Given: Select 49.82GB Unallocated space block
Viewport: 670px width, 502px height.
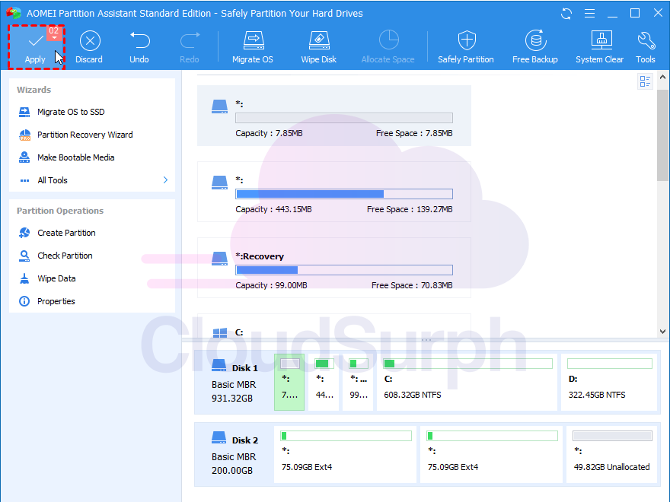Looking at the screenshot, I should 611,454.
